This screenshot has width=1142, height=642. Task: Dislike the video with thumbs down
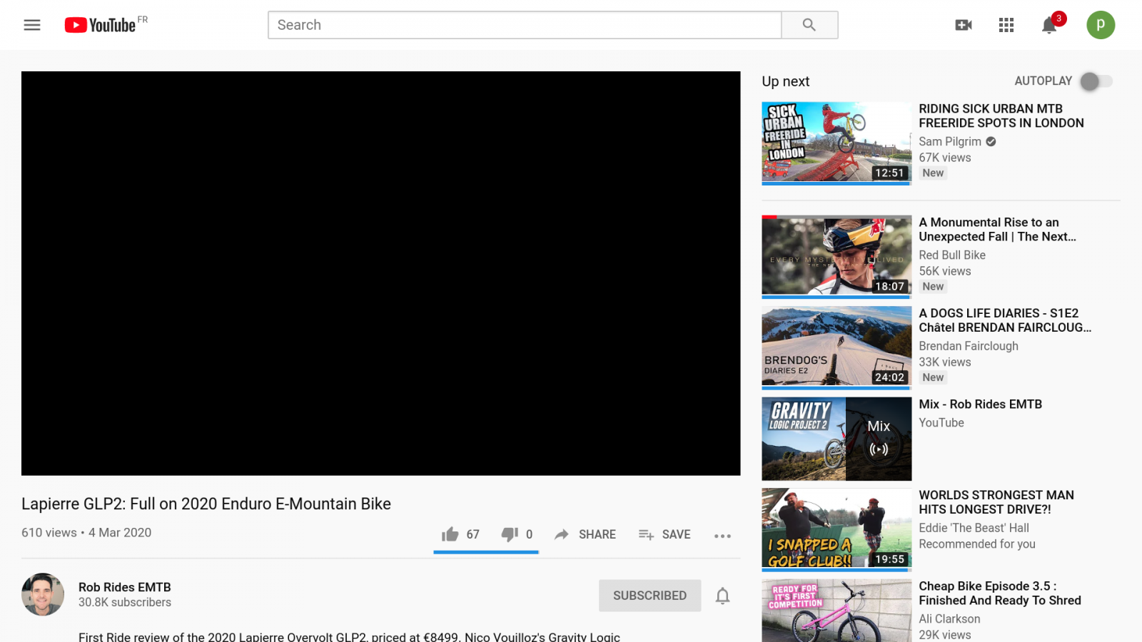click(510, 534)
